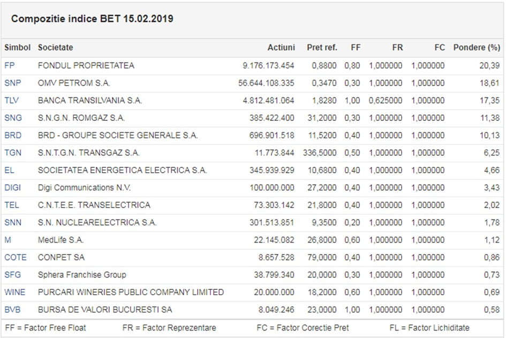Select SOCIETATEA ENERGETICA ELECTRICA S.A.
Image resolution: width=506 pixels, height=338 pixels.
coord(122,170)
